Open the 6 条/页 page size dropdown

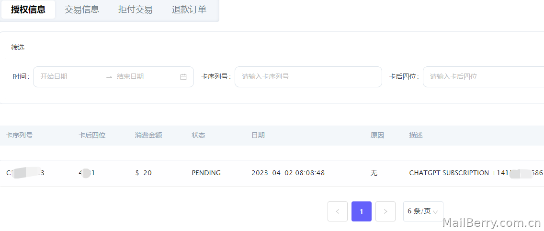tap(423, 211)
